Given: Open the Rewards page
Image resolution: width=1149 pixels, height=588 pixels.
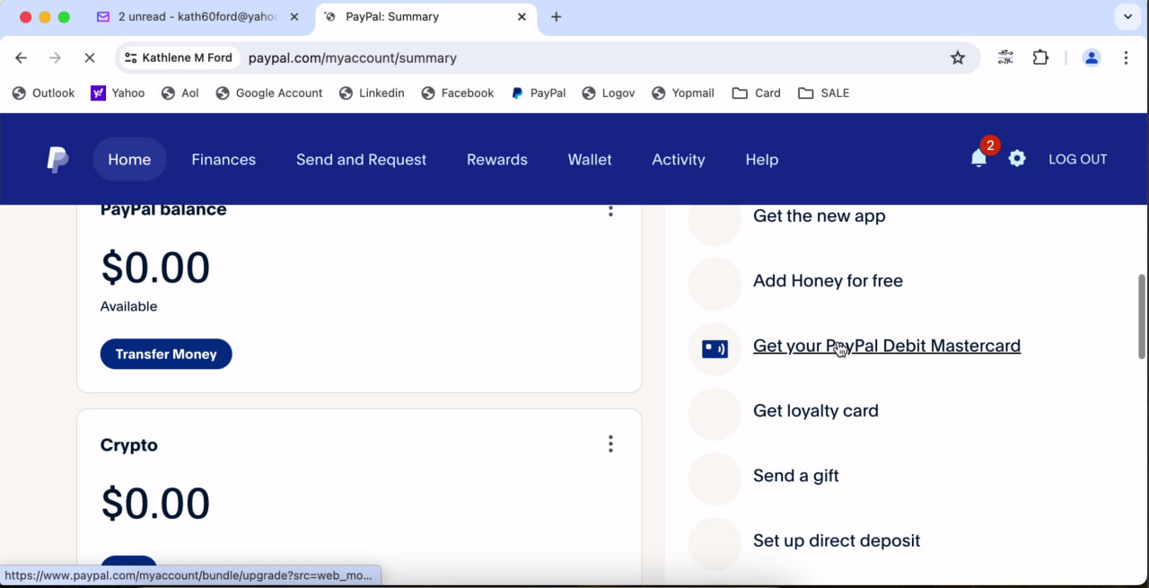Looking at the screenshot, I should click(497, 160).
